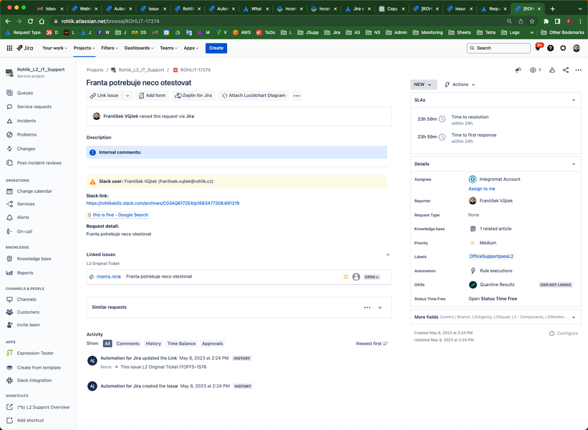Show All activity
Image resolution: width=588 pixels, height=430 pixels.
click(107, 344)
